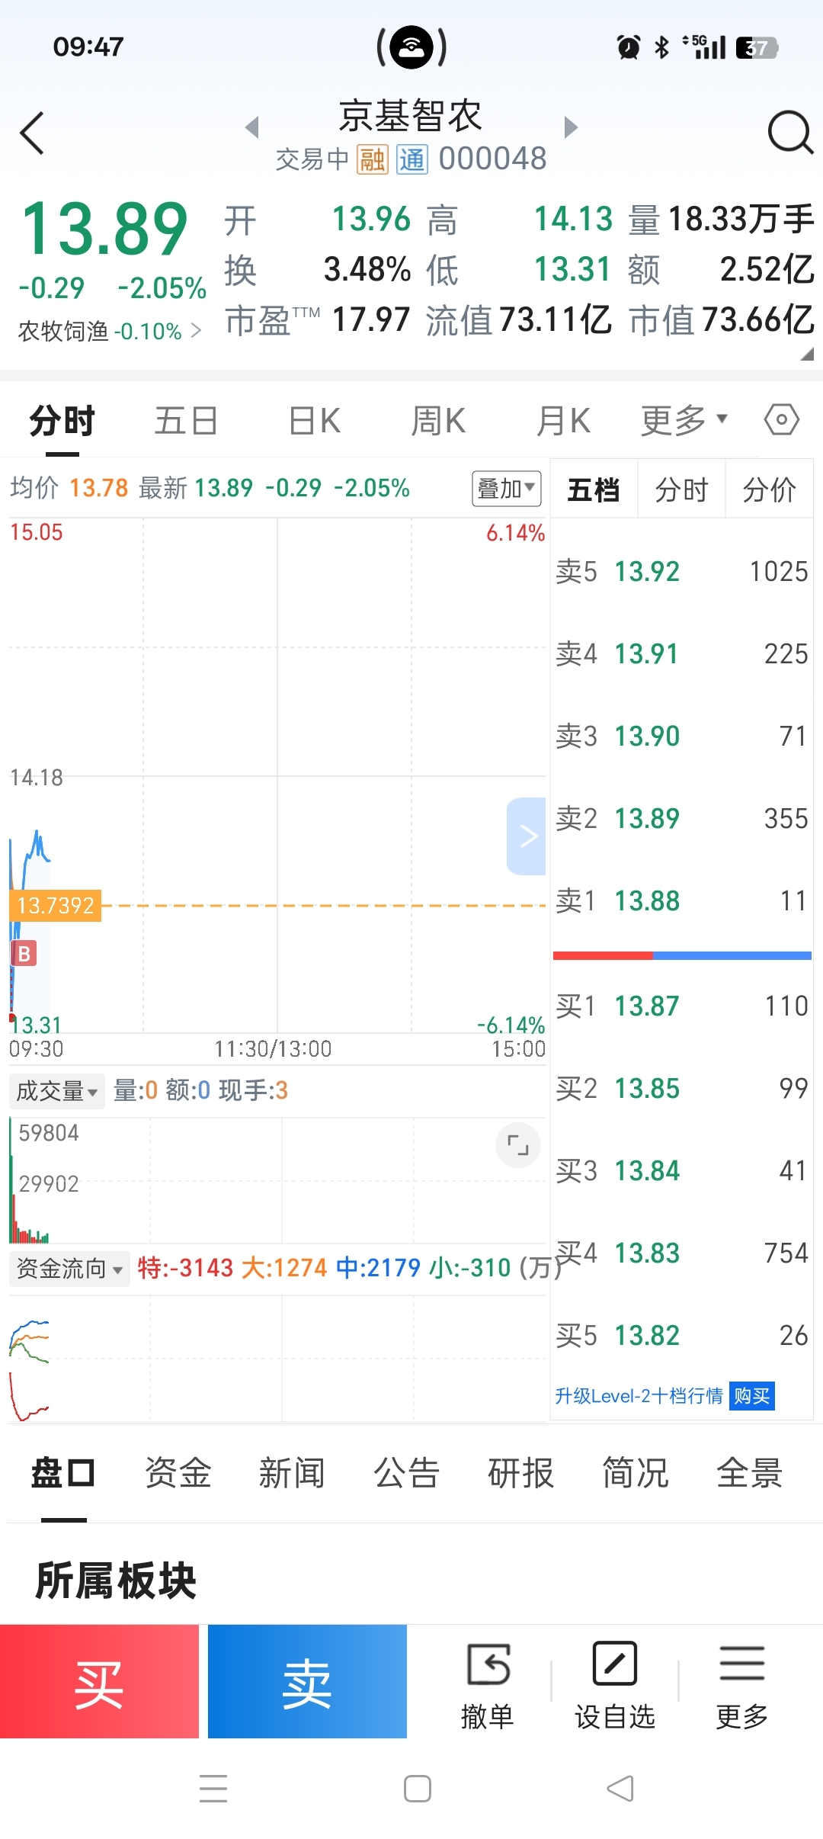Image resolution: width=823 pixels, height=1839 pixels.
Task: Open the 更多 hamburger menu at bottom
Action: [741, 1666]
